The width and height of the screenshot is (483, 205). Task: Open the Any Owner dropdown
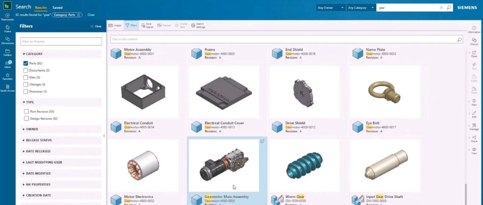(331, 8)
